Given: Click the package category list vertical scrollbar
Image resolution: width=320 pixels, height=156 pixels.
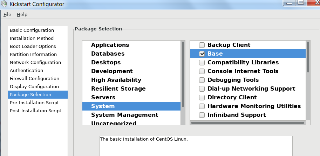Looking at the screenshot, I should pos(183,73).
